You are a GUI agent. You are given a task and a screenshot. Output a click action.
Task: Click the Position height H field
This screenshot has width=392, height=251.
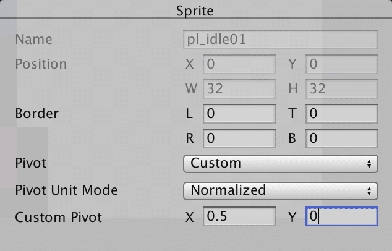pos(341,89)
